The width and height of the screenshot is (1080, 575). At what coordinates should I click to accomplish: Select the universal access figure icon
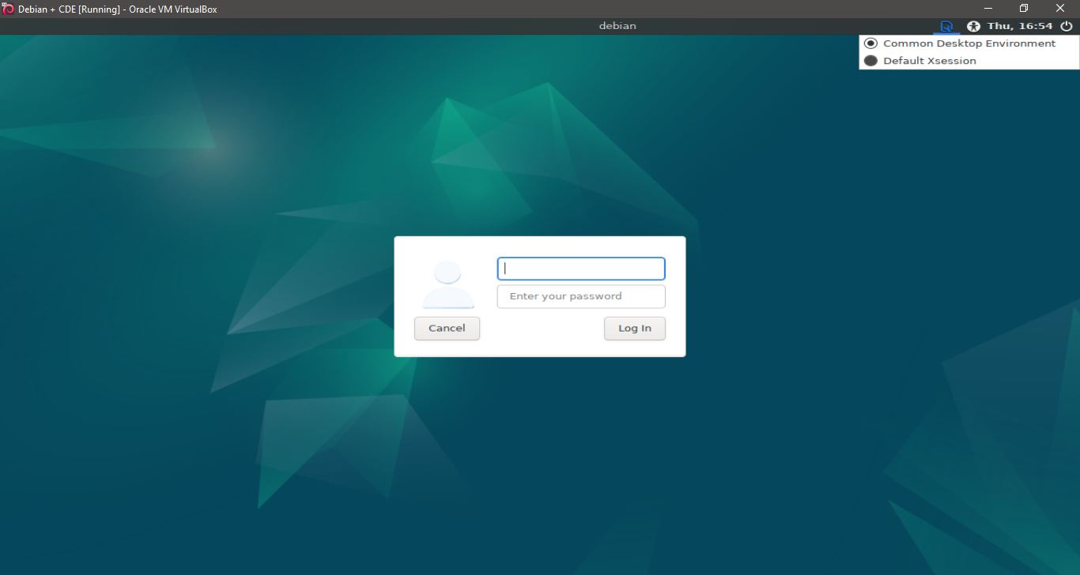(x=973, y=26)
